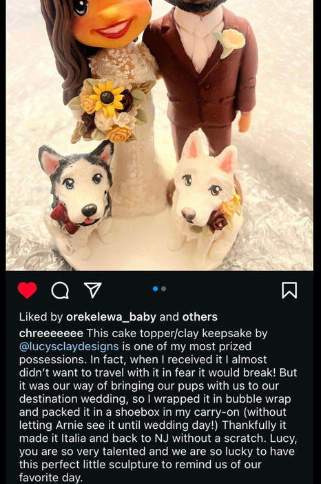Click caption line mentioning "Italia and back to NJ"
This screenshot has width=321, height=484.
tap(158, 438)
